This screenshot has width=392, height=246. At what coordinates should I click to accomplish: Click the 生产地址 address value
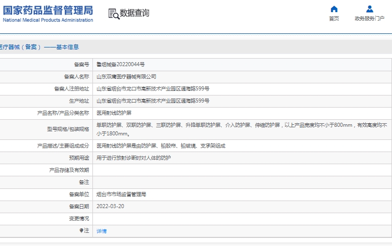153,101
